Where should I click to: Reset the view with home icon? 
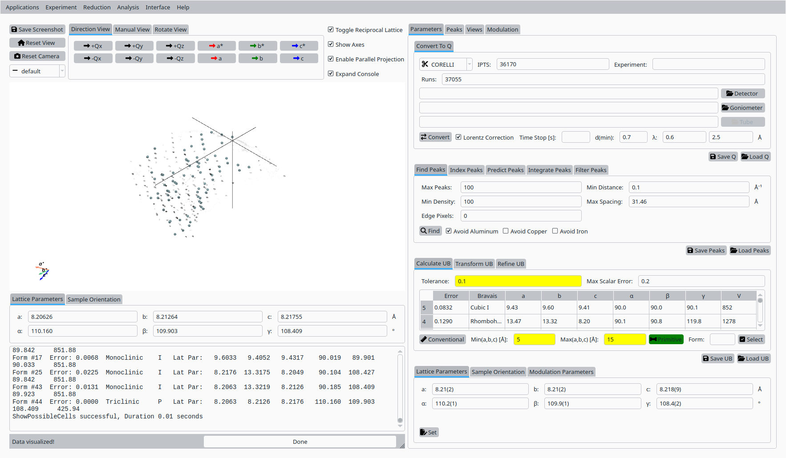pos(37,43)
